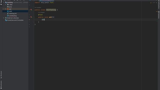Expand the .idea folder chevron
The width and height of the screenshot is (160, 90).
click(x=5, y=4)
